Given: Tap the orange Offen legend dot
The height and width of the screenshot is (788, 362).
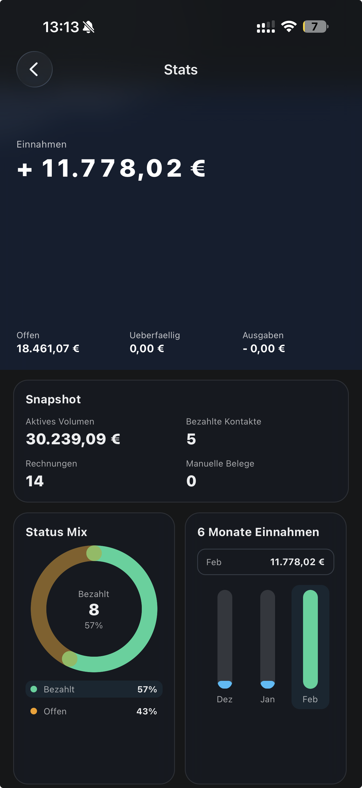Looking at the screenshot, I should [34, 711].
